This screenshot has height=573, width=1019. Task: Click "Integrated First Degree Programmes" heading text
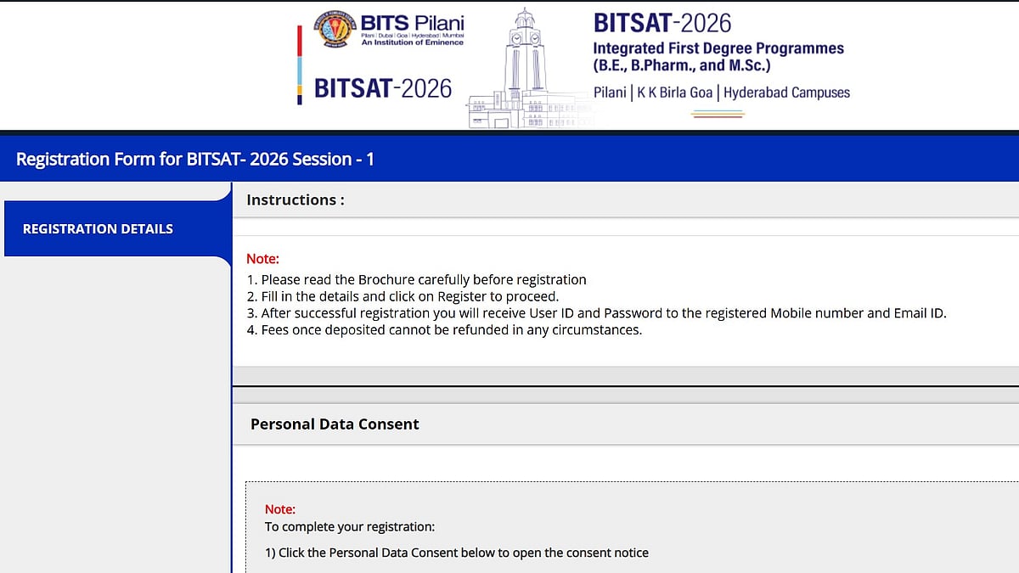(718, 48)
